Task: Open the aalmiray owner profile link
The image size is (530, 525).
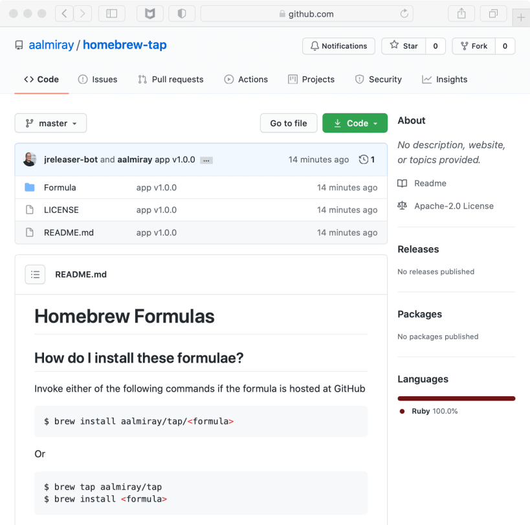Action: click(x=51, y=45)
